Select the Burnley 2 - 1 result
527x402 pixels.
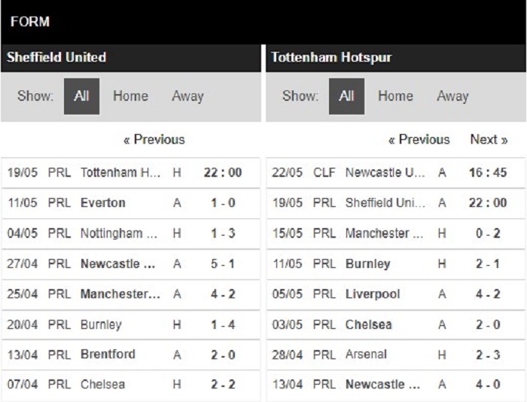(395, 263)
